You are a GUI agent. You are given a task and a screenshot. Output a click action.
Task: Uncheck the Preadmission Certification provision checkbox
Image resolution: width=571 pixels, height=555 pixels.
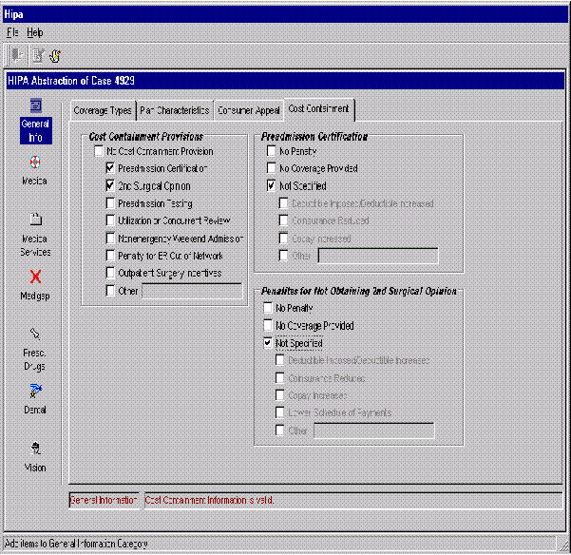click(111, 168)
